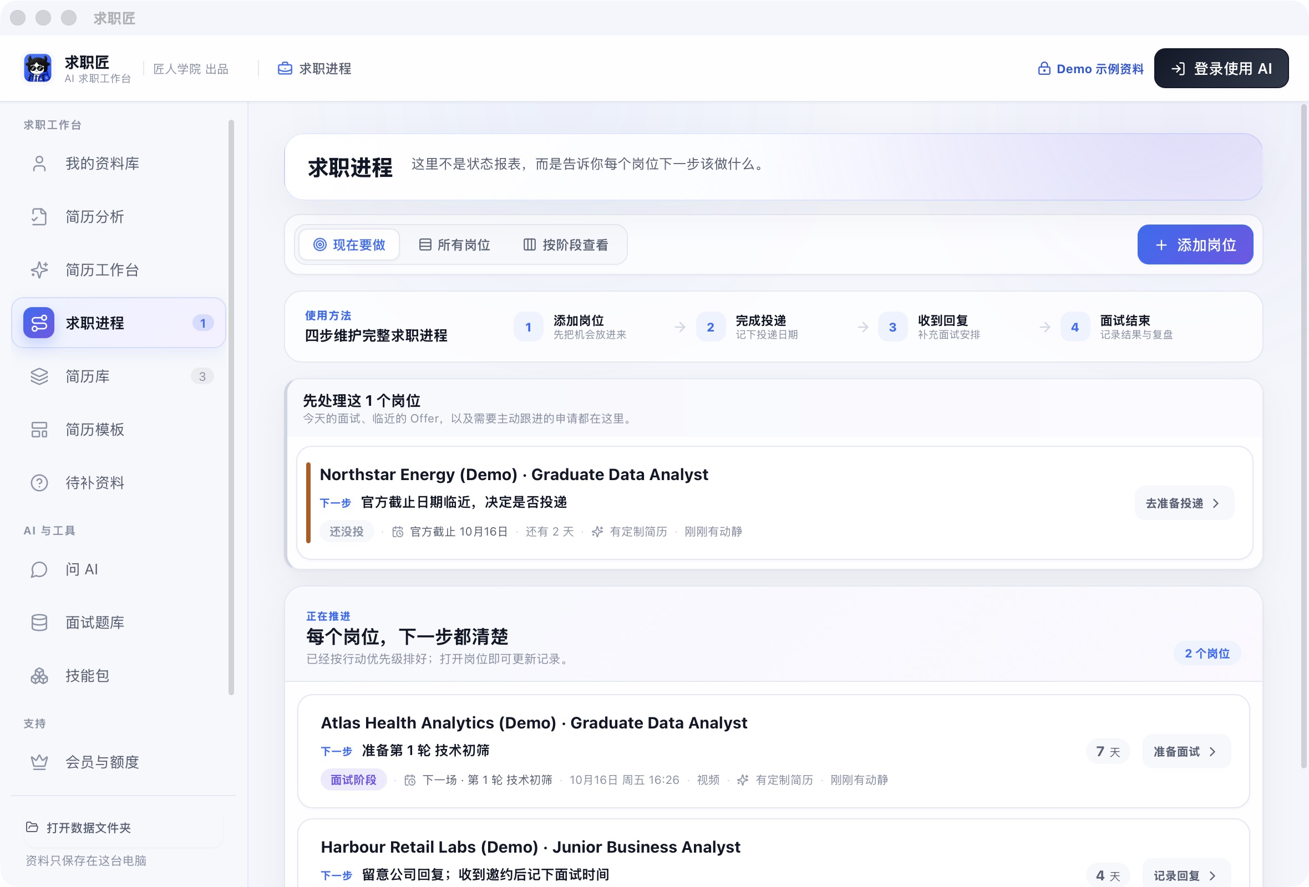Click the 2 个岗位 count badge
Image resolution: width=1309 pixels, height=887 pixels.
click(1207, 654)
